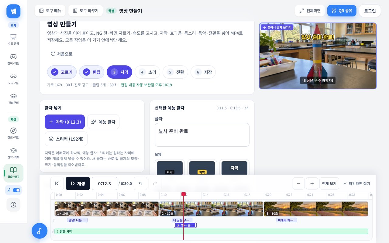Zoom out the timeline
Screen dimensions: 389x243
coord(299,183)
